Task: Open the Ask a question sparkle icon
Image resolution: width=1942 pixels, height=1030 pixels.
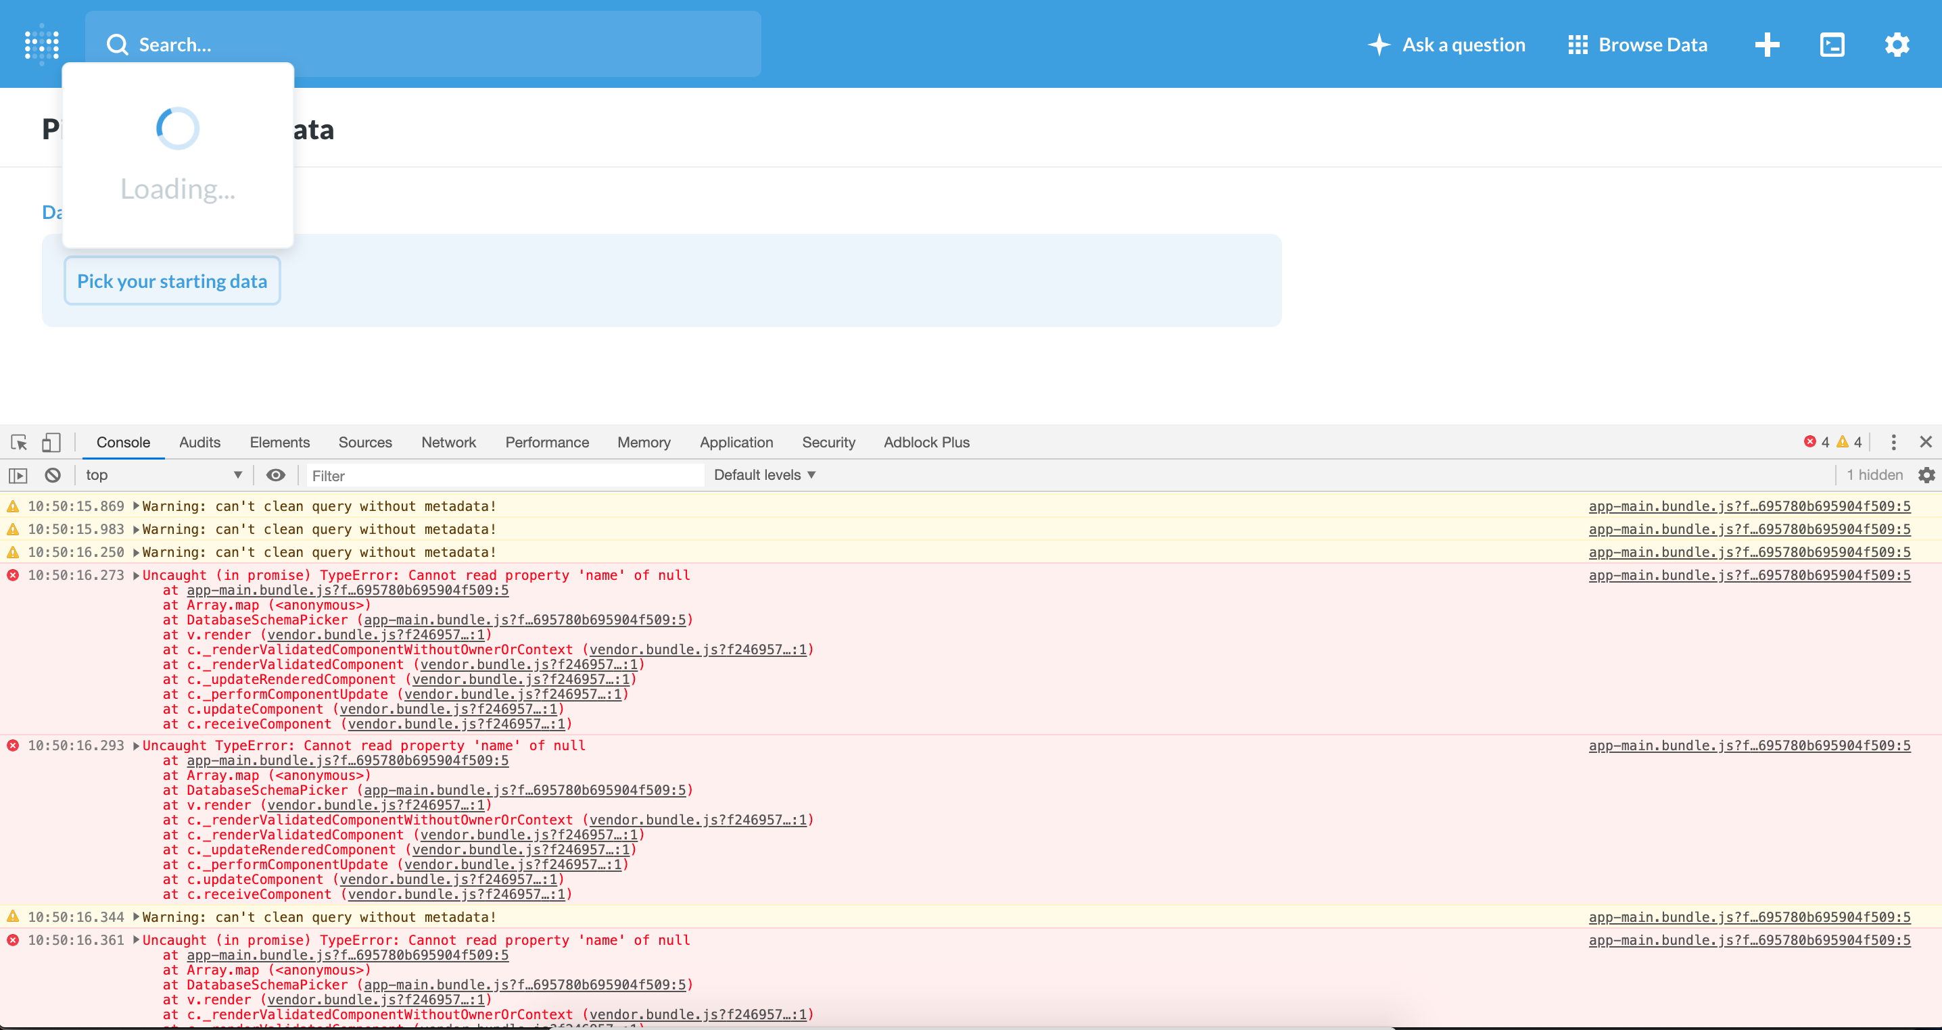Action: [1379, 45]
